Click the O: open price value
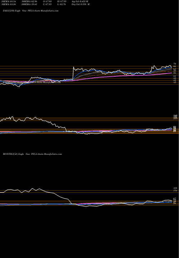 [x=48, y=1]
